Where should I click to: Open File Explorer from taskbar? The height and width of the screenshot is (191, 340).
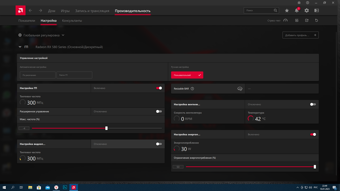pyautogui.click(x=30, y=187)
